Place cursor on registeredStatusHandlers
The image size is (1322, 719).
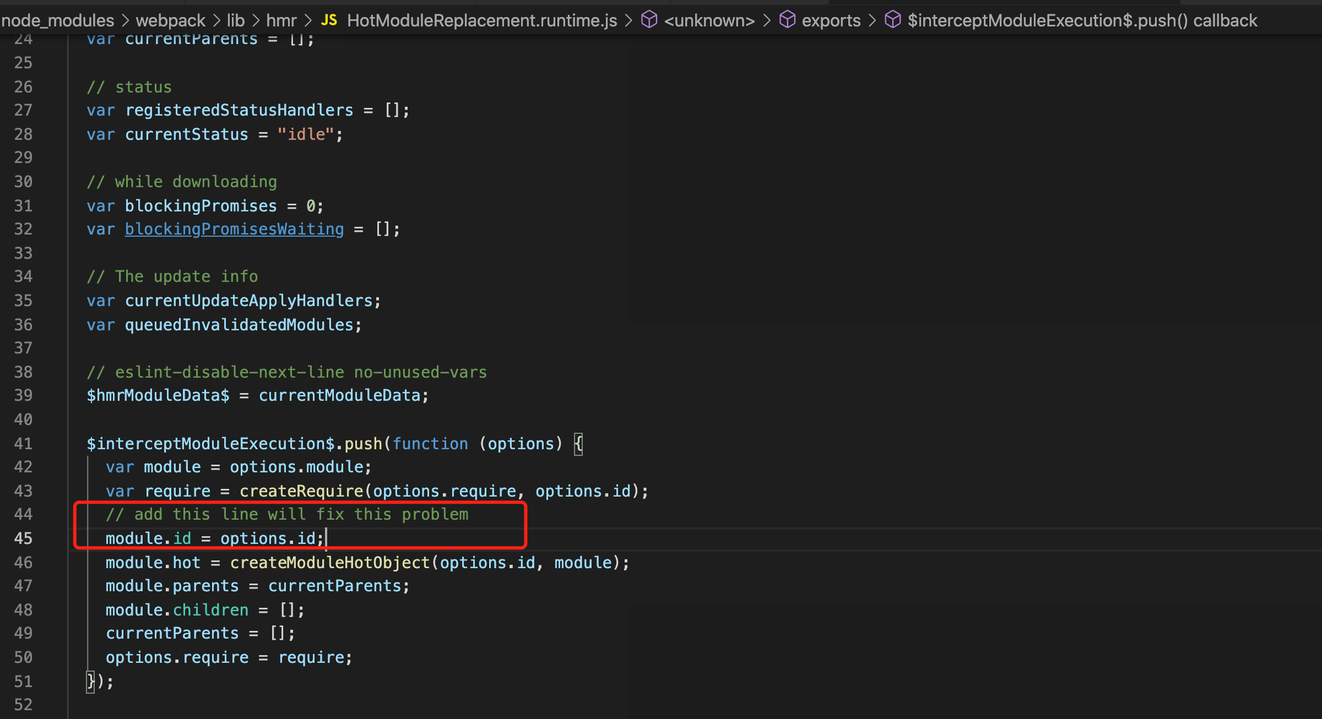239,110
